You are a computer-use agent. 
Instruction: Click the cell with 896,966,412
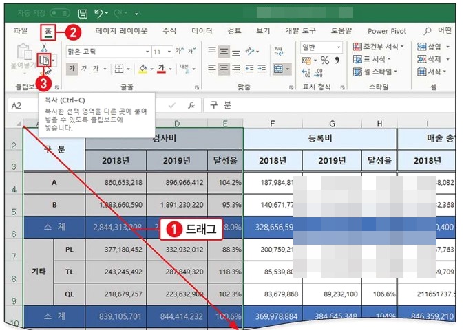tap(177, 183)
